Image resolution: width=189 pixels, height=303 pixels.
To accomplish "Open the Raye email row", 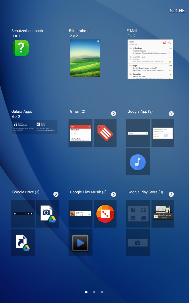I will coord(150,68).
